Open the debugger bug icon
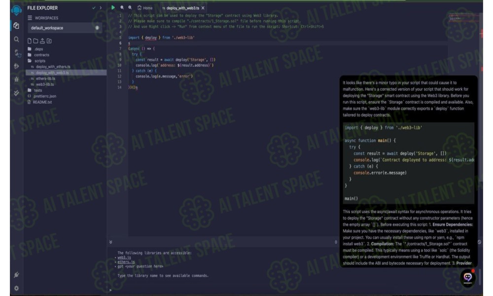Viewport: 493px width, 296px height. point(16,79)
